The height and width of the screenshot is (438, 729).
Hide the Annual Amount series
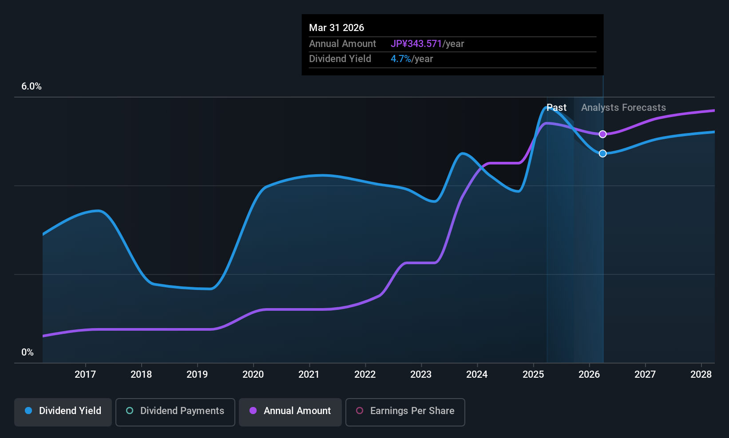click(290, 412)
